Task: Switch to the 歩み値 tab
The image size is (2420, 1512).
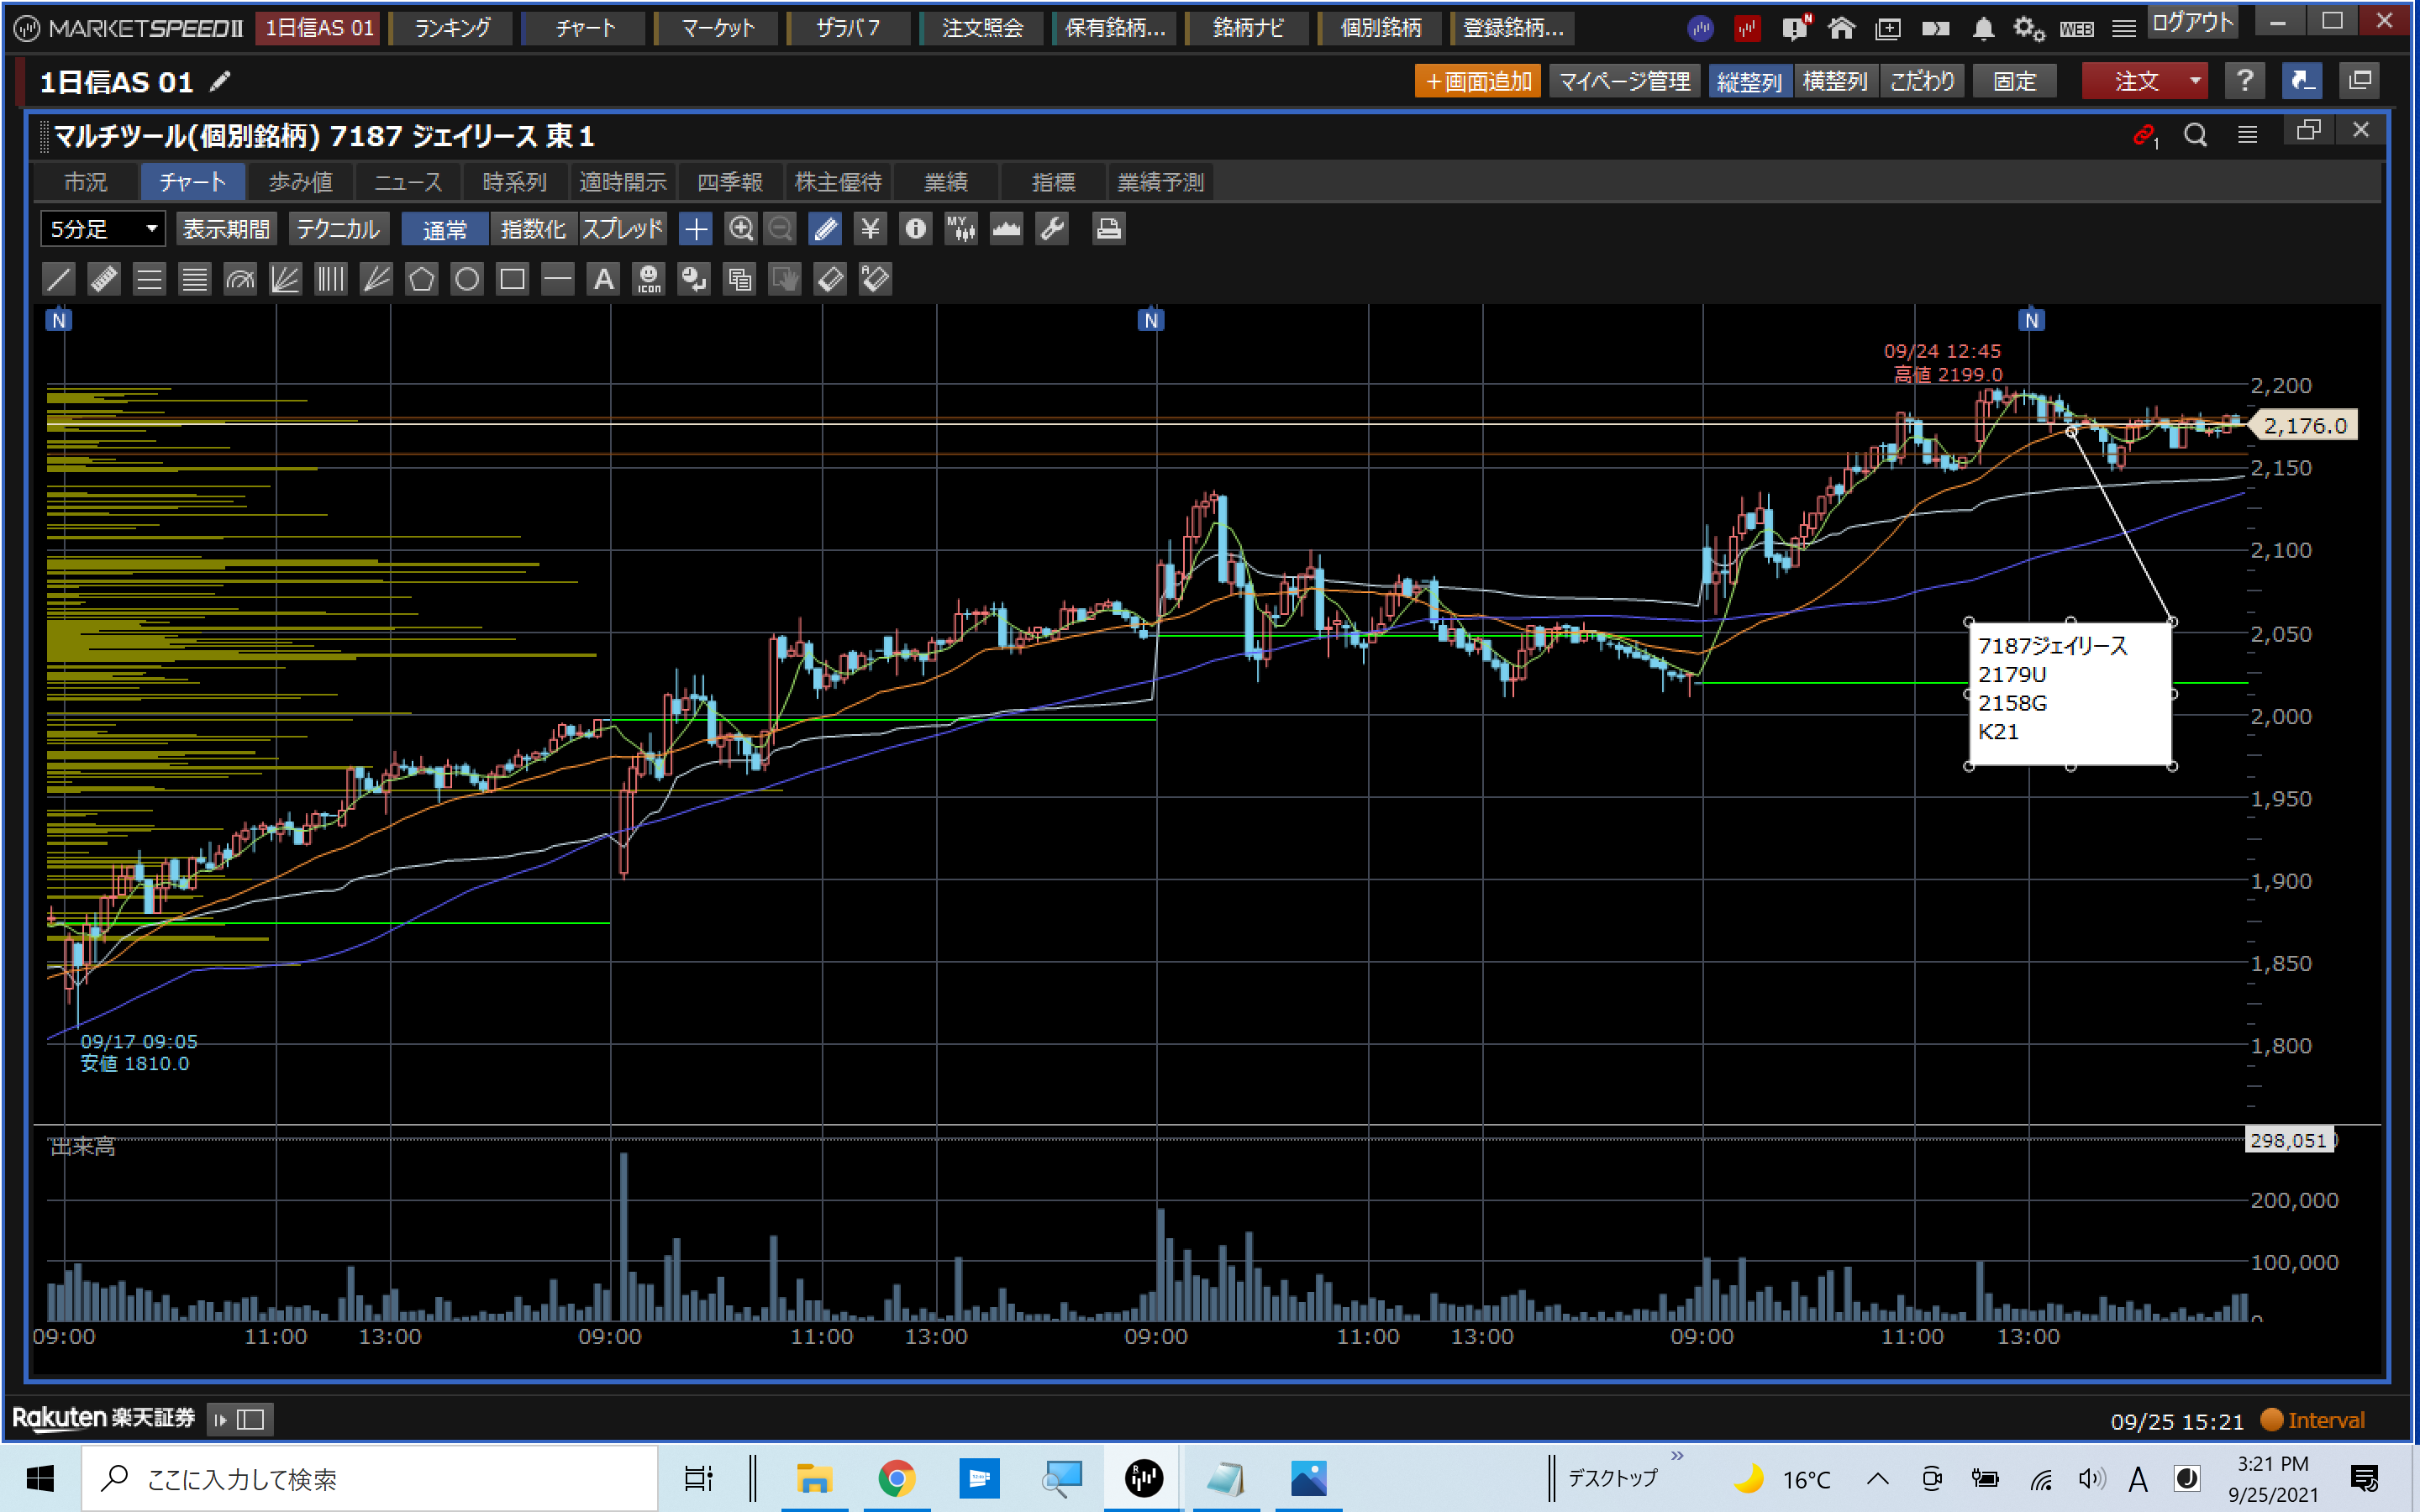Action: pos(300,182)
